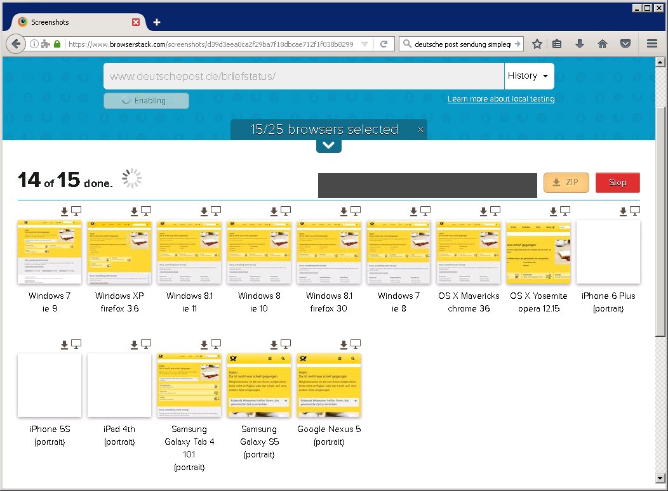Open the URL bar history dropdown arrow
The height and width of the screenshot is (491, 668).
click(x=364, y=44)
